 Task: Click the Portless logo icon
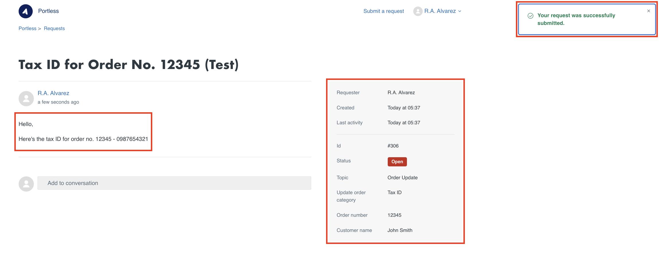click(26, 11)
